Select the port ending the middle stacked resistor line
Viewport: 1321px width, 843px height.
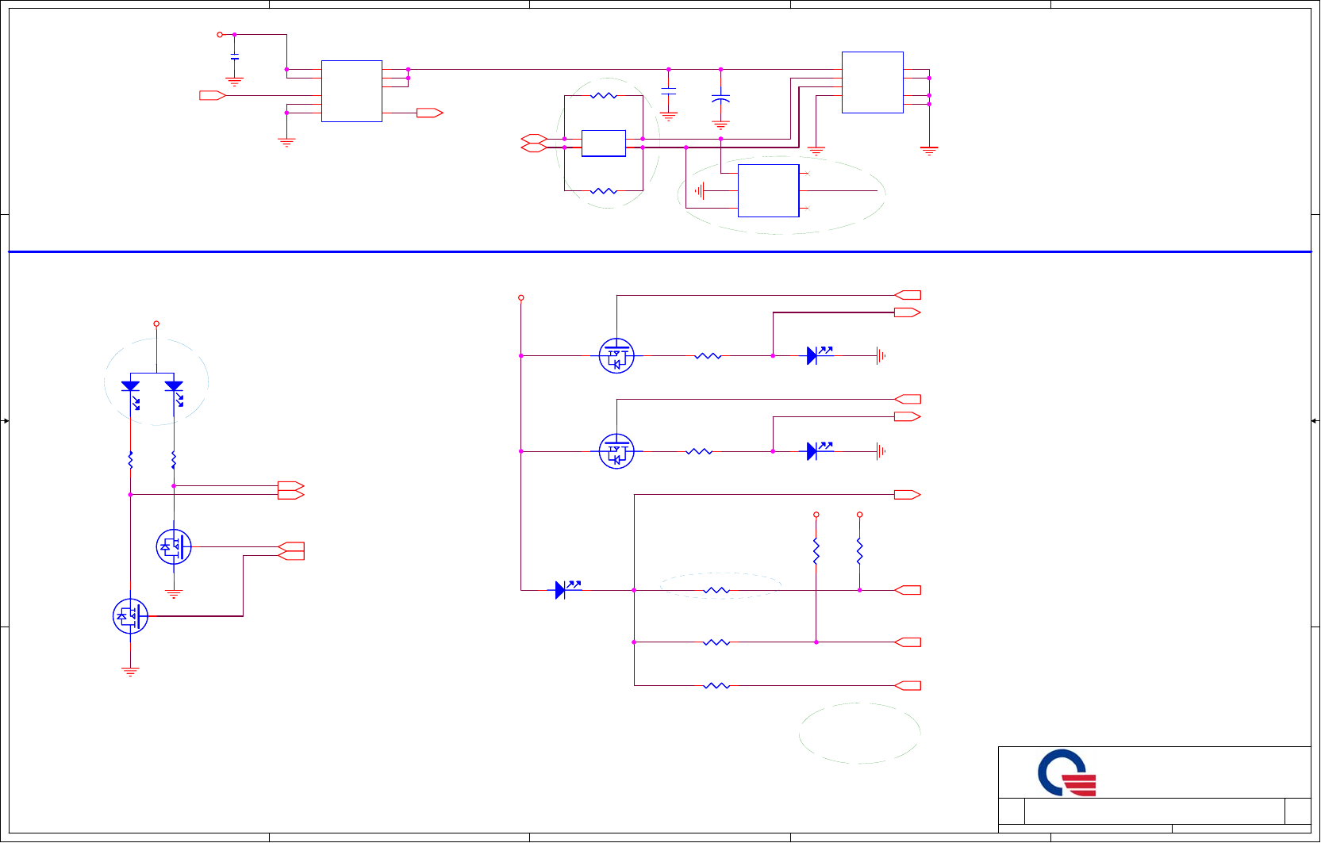pyautogui.click(x=908, y=642)
